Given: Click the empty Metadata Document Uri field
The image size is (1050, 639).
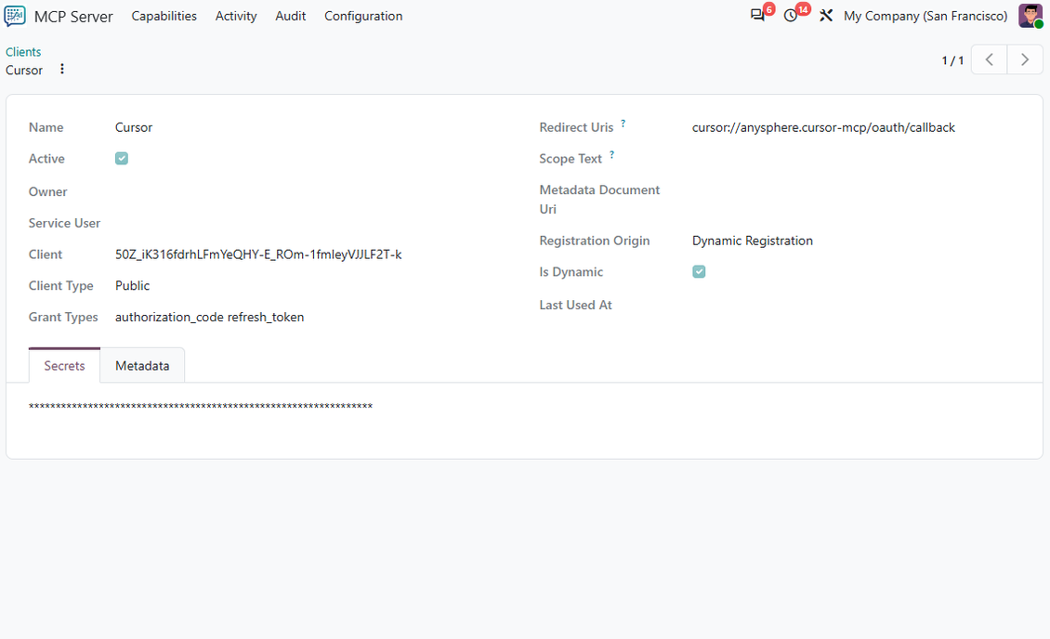Looking at the screenshot, I should (856, 190).
